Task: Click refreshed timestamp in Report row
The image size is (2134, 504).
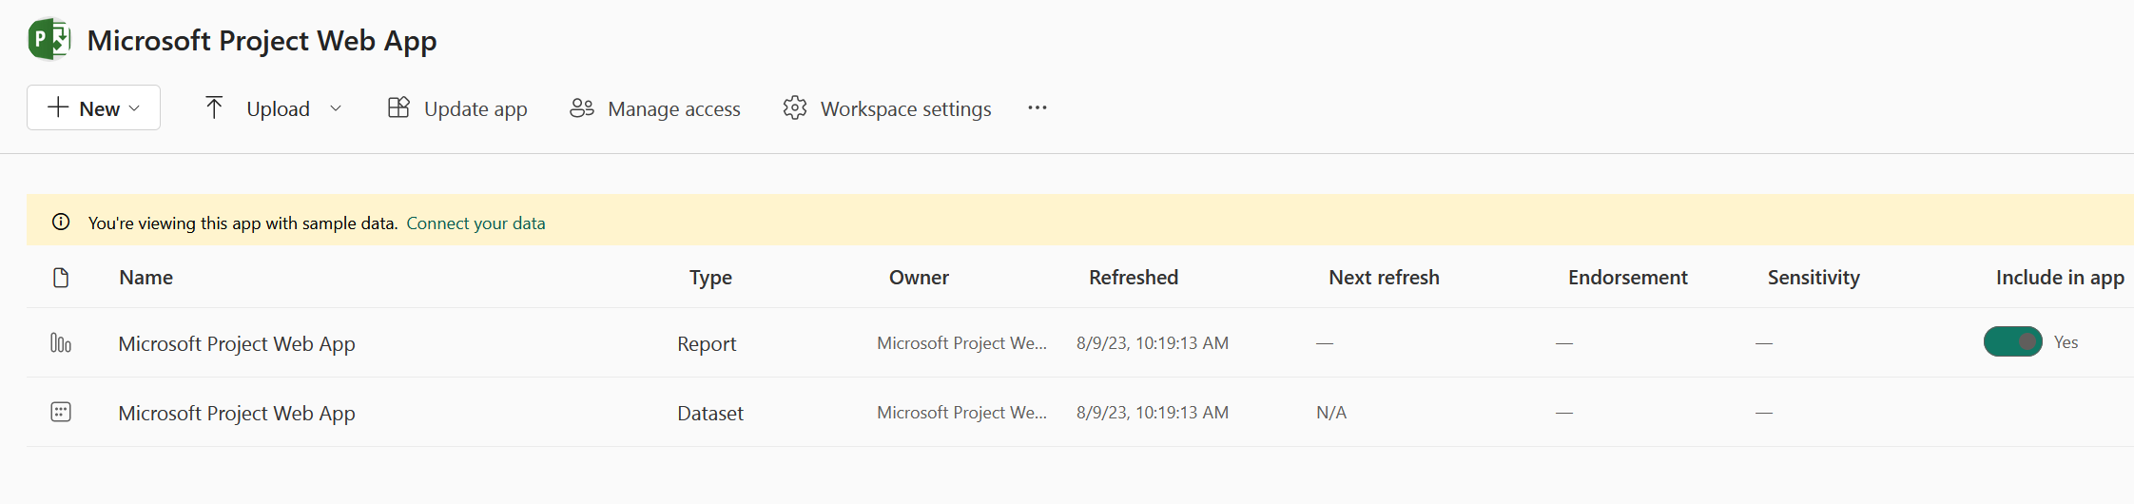Action: pos(1153,342)
